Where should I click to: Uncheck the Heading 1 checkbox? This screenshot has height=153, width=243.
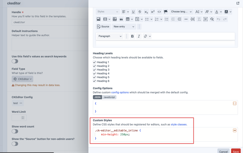(94, 62)
